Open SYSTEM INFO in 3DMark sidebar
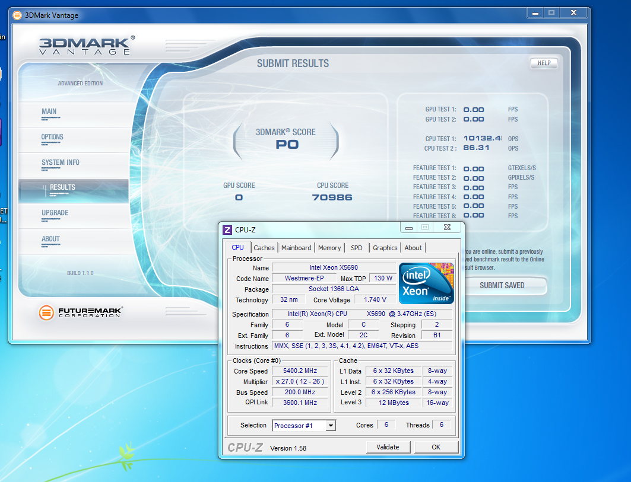 pyautogui.click(x=73, y=165)
